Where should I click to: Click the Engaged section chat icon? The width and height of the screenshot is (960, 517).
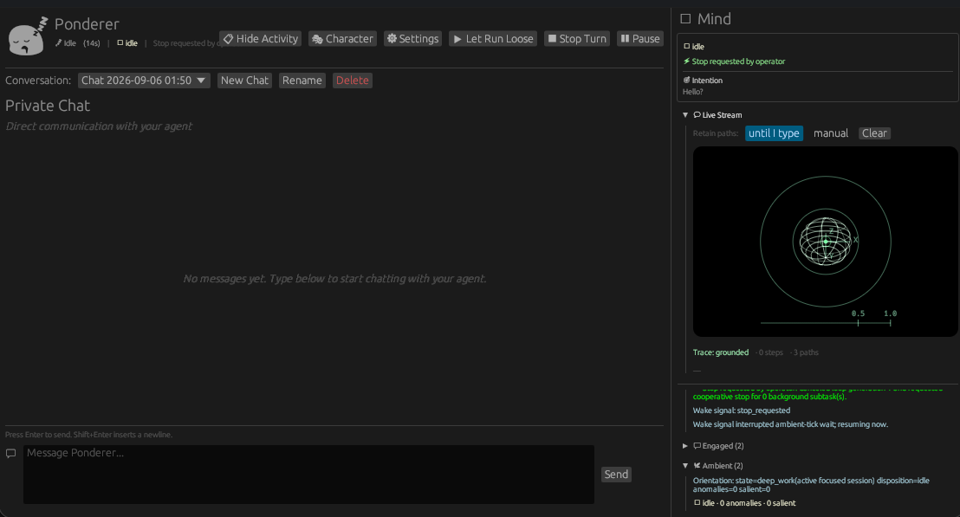coord(697,446)
